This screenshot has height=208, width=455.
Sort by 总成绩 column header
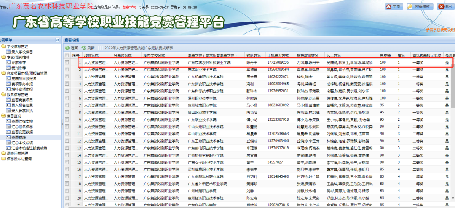385,55
